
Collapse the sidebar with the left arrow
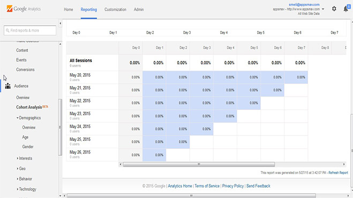[60, 23]
